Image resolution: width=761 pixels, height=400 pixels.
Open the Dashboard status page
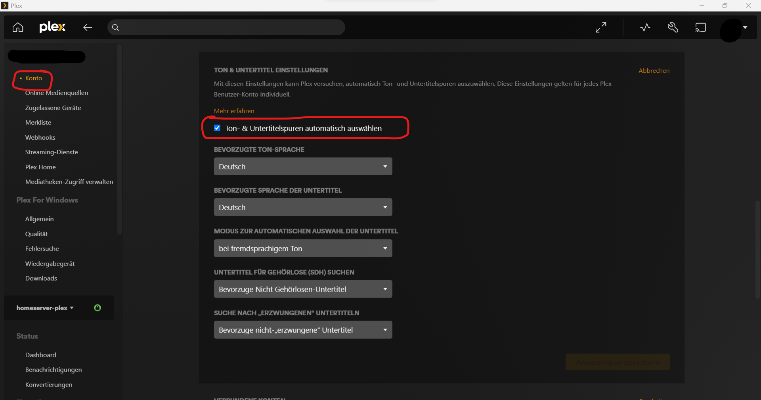[x=41, y=355]
